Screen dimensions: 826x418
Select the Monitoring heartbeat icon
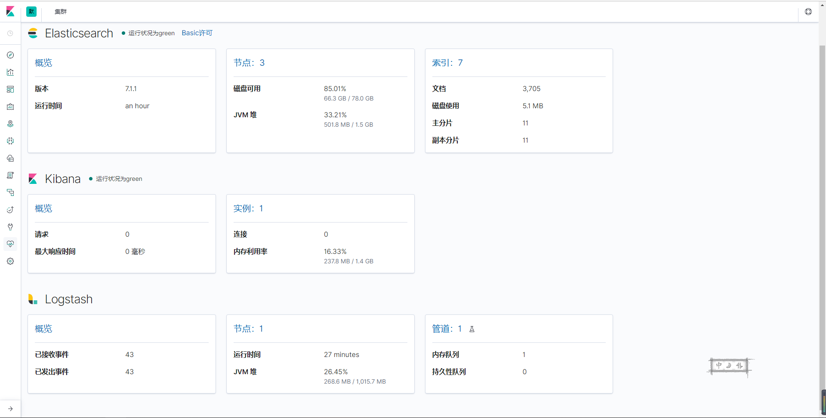click(x=10, y=244)
